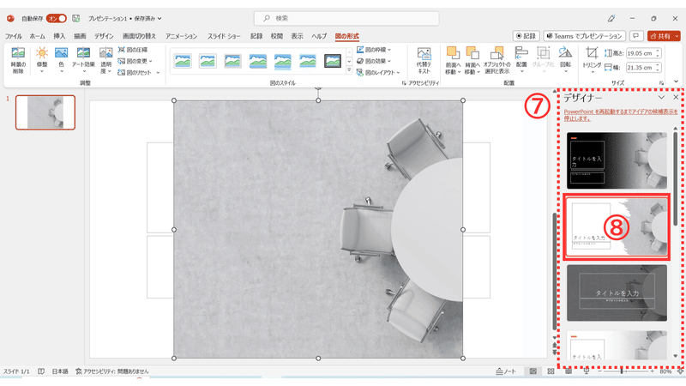Open the Align (配置) menu

521,58
